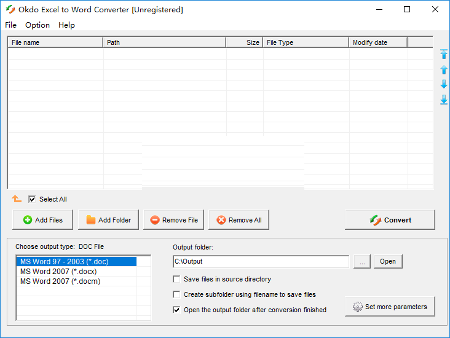450x338 pixels.
Task: Enable Save files in source directory
Action: 176,279
